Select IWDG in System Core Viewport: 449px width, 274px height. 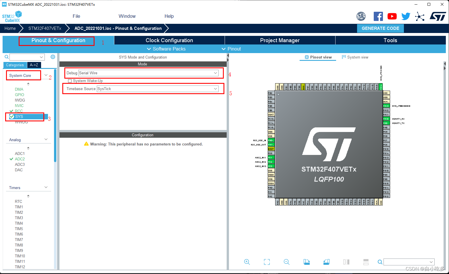coord(20,100)
